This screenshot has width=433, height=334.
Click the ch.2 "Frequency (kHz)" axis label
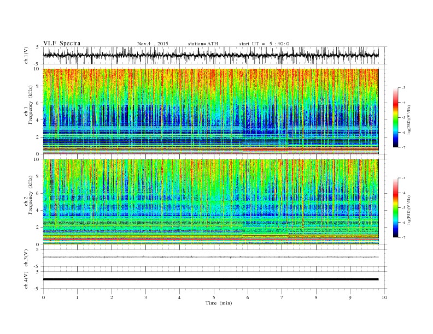pos(30,194)
